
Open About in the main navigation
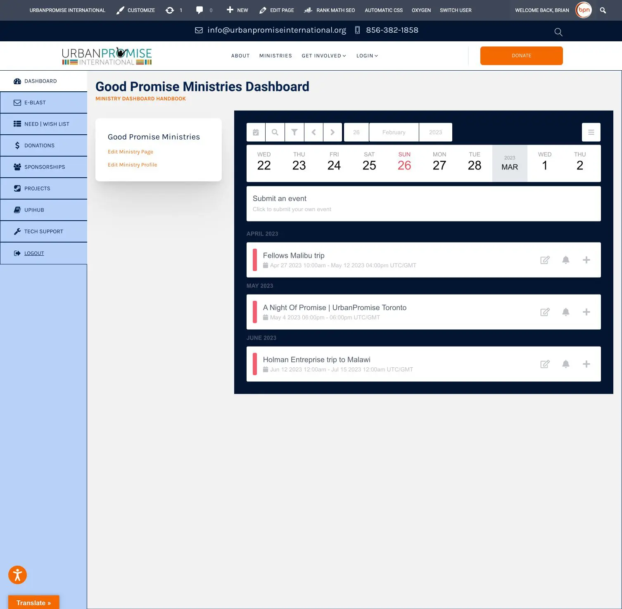[x=240, y=56]
